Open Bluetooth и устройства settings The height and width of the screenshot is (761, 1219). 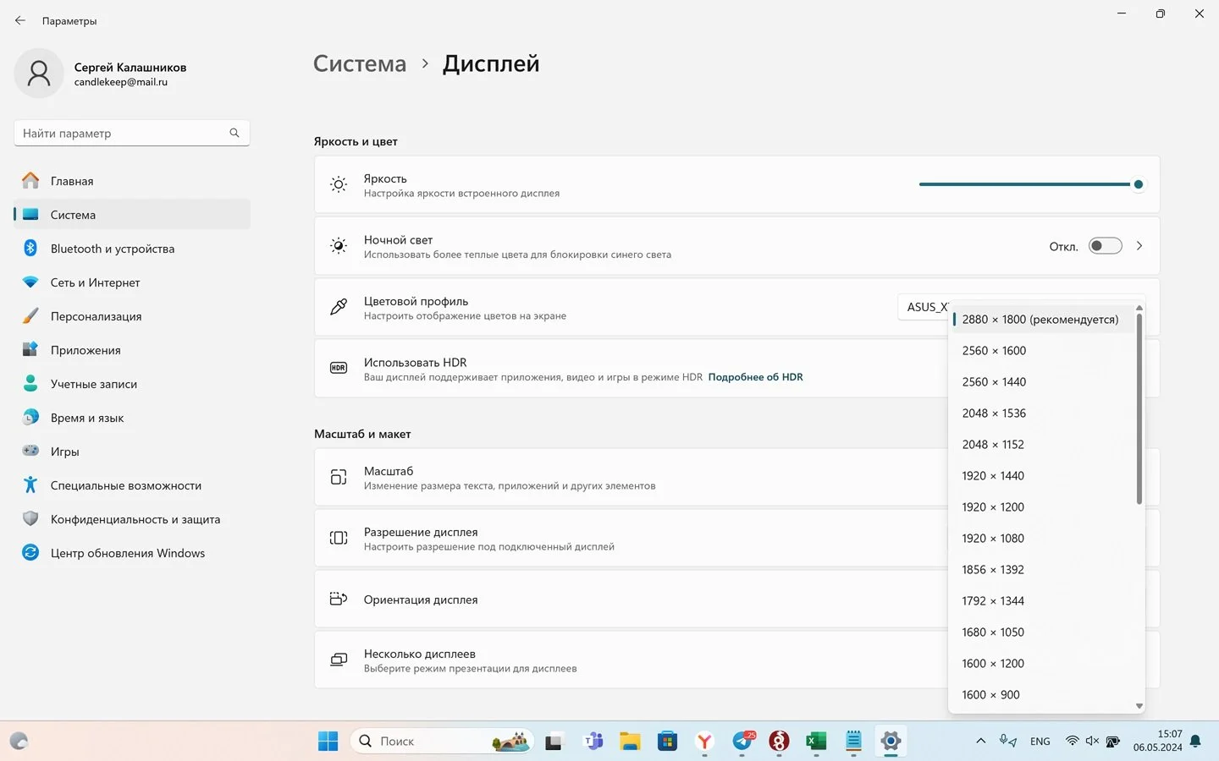click(132, 249)
